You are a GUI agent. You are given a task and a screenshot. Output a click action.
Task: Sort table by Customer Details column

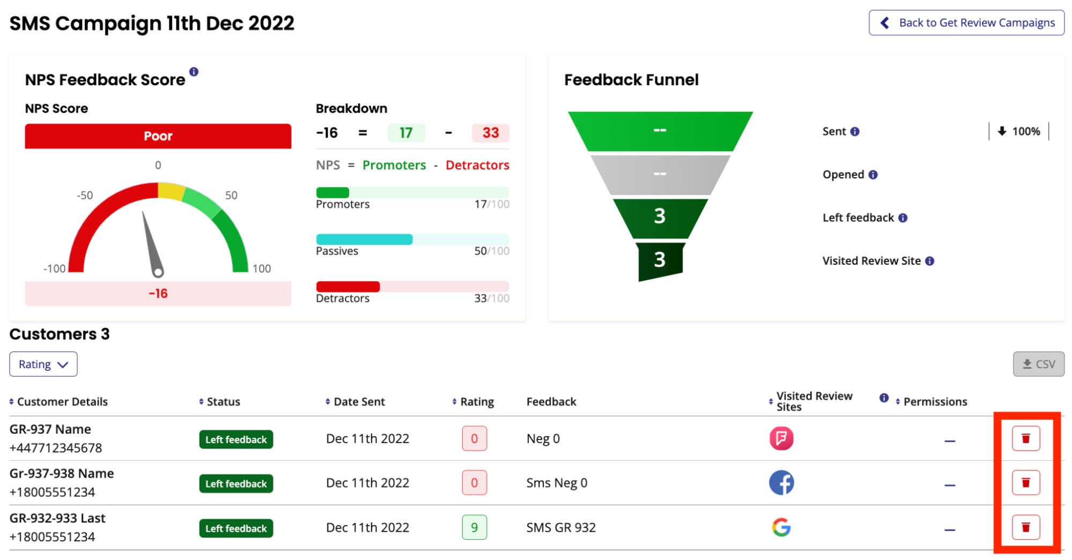coord(58,402)
